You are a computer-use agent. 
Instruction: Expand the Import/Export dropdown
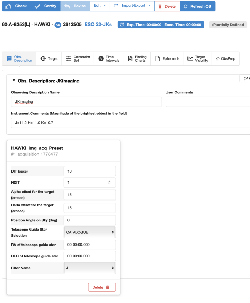[x=132, y=6]
